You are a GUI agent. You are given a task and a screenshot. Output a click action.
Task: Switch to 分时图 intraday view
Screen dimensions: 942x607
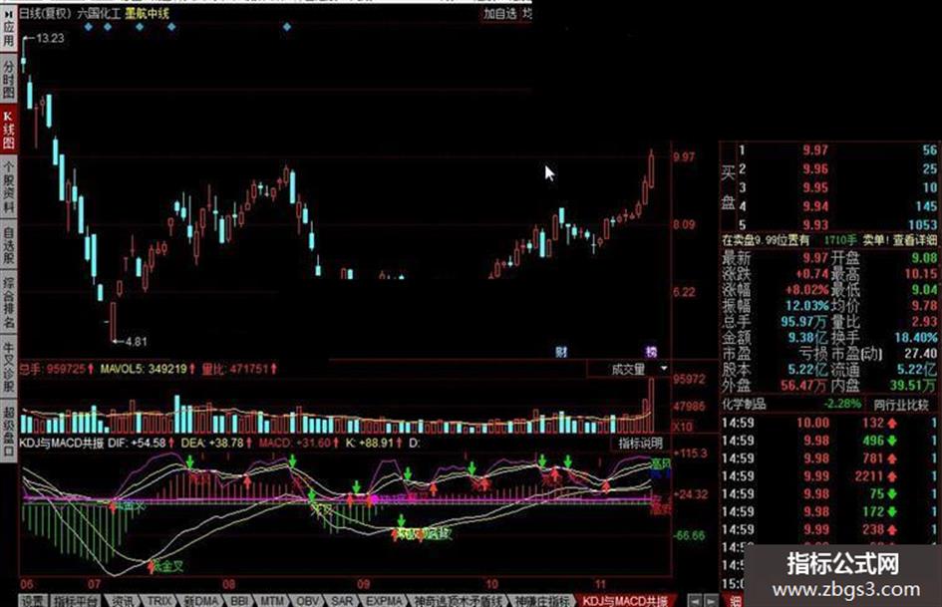click(x=8, y=80)
